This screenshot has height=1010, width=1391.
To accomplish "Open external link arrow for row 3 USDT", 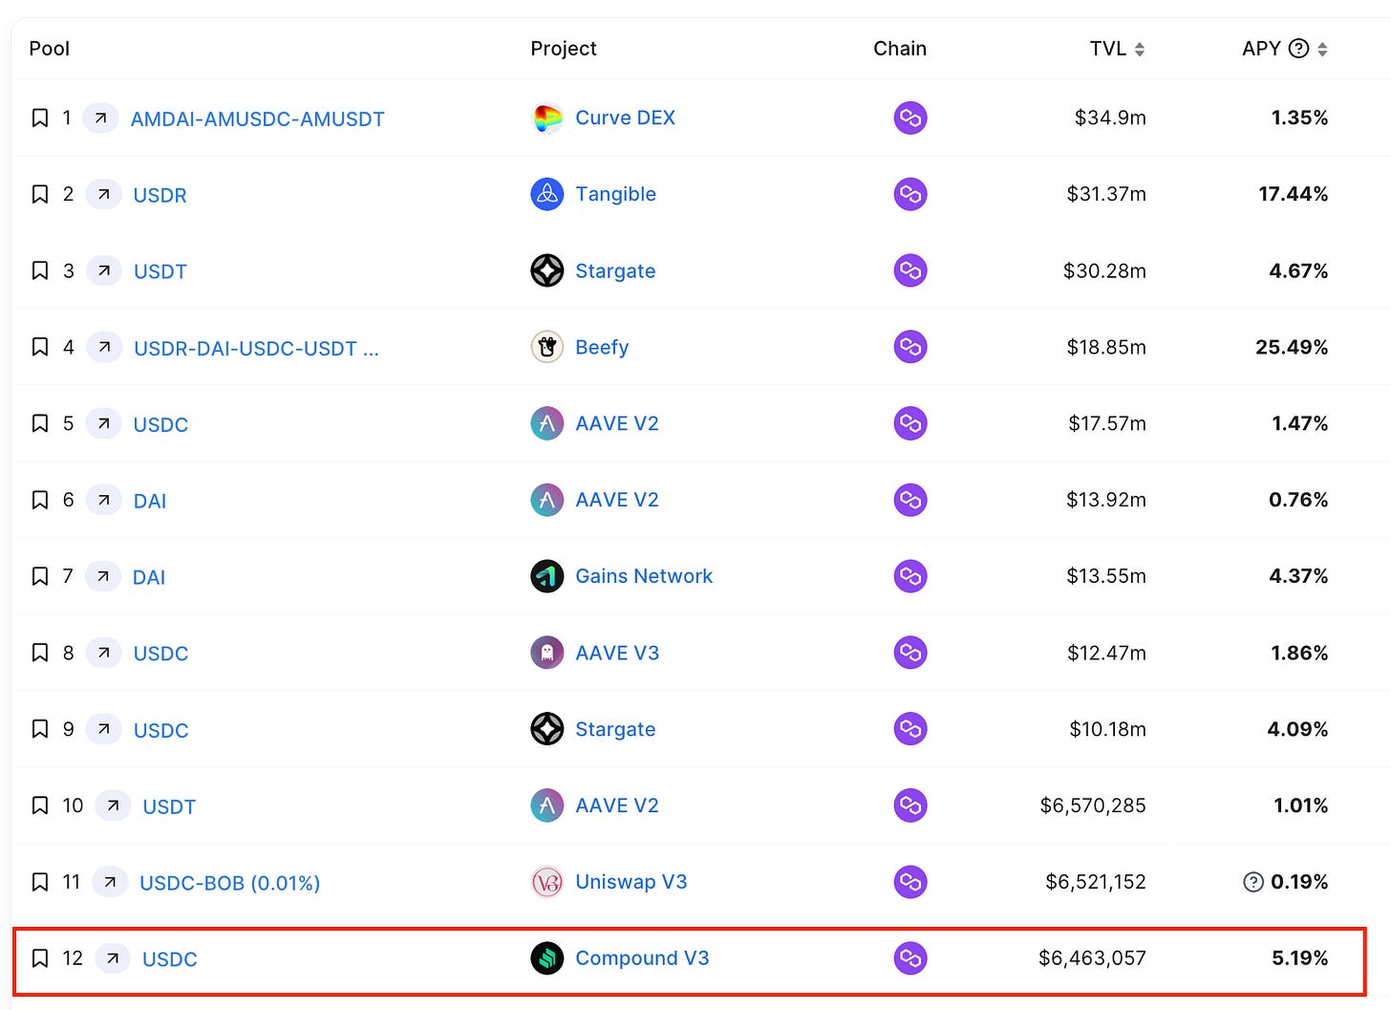I will 104,270.
